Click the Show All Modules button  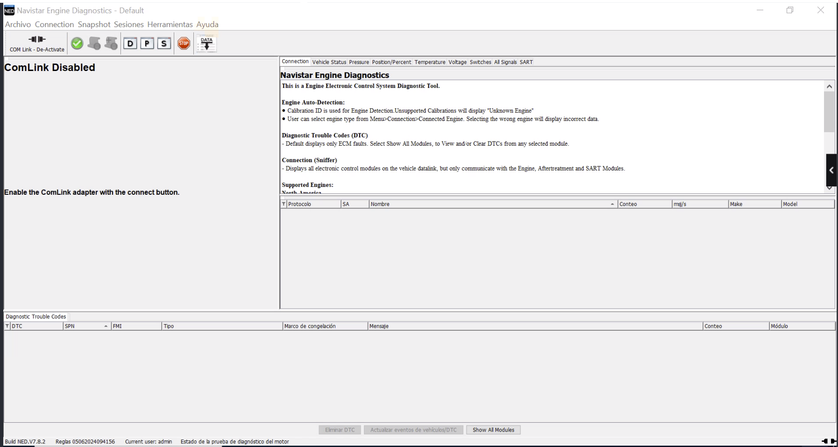[x=493, y=430]
